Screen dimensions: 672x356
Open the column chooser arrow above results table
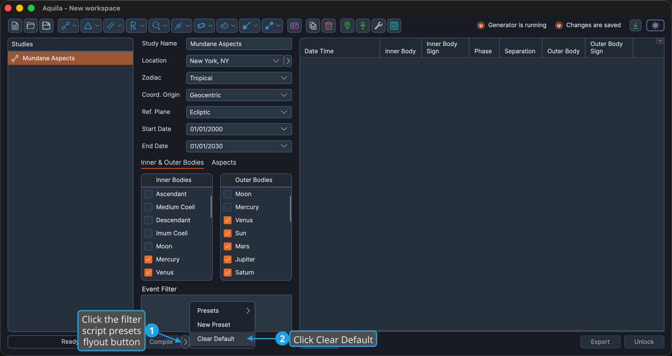[x=659, y=41]
